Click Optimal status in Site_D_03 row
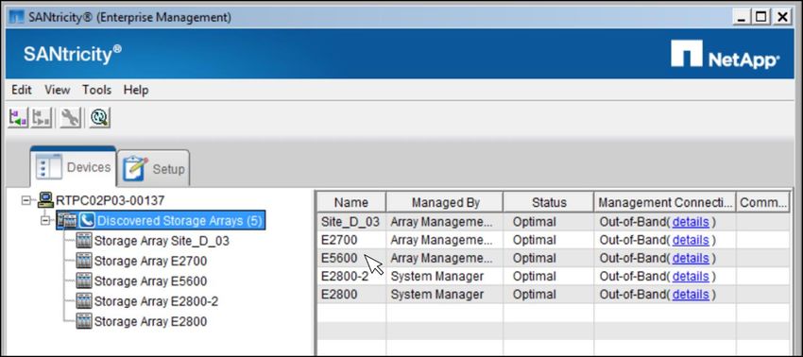The image size is (803, 357). click(x=534, y=222)
